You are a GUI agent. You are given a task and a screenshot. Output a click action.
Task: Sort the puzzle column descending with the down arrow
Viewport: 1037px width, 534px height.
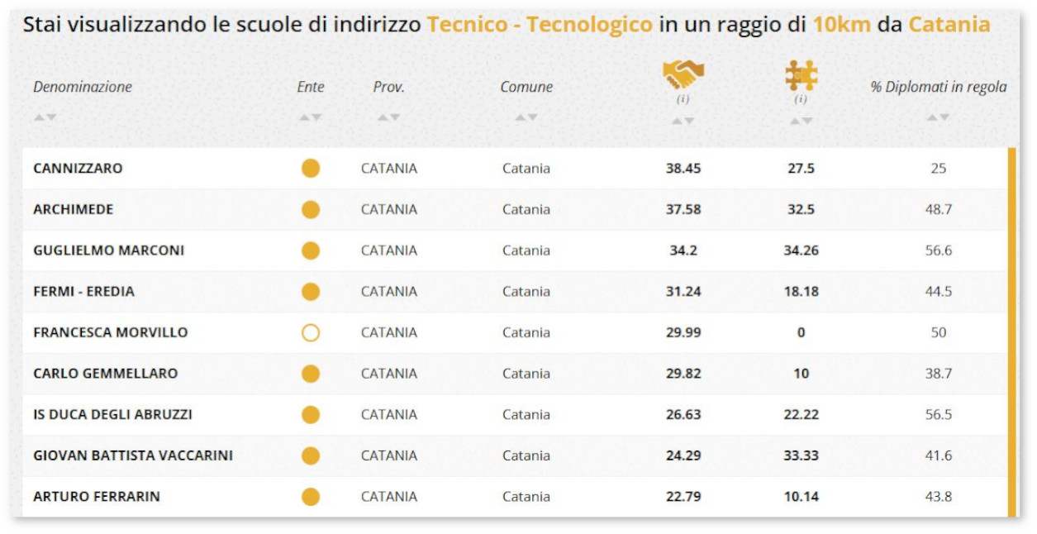(807, 122)
